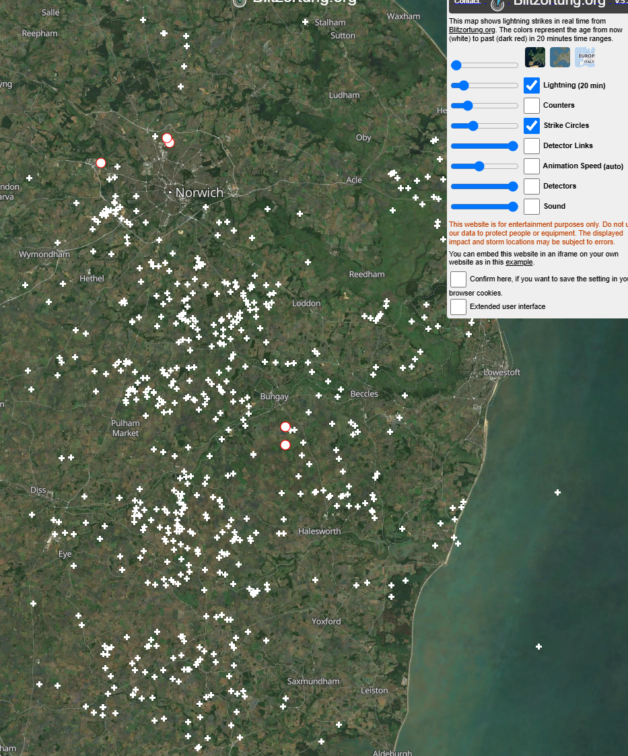Open the Blitzortung.org title link in the header
This screenshot has height=756, width=628.
pos(559,3)
